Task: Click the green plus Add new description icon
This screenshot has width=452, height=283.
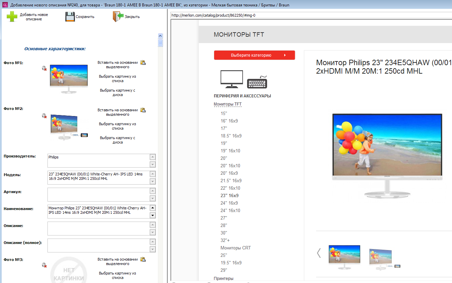Action: coord(12,17)
